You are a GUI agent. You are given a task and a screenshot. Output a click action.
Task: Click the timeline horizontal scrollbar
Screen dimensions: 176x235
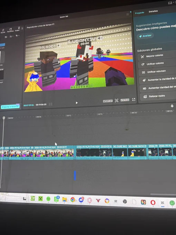(x=163, y=194)
